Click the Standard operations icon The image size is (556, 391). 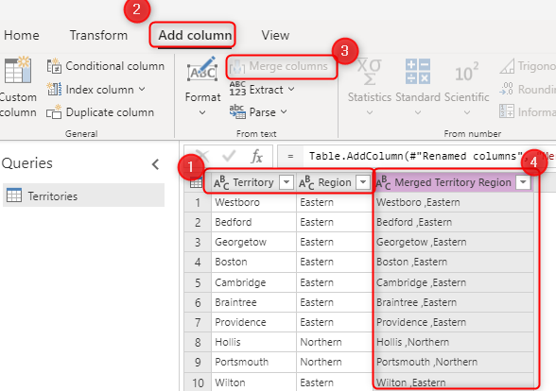click(418, 71)
